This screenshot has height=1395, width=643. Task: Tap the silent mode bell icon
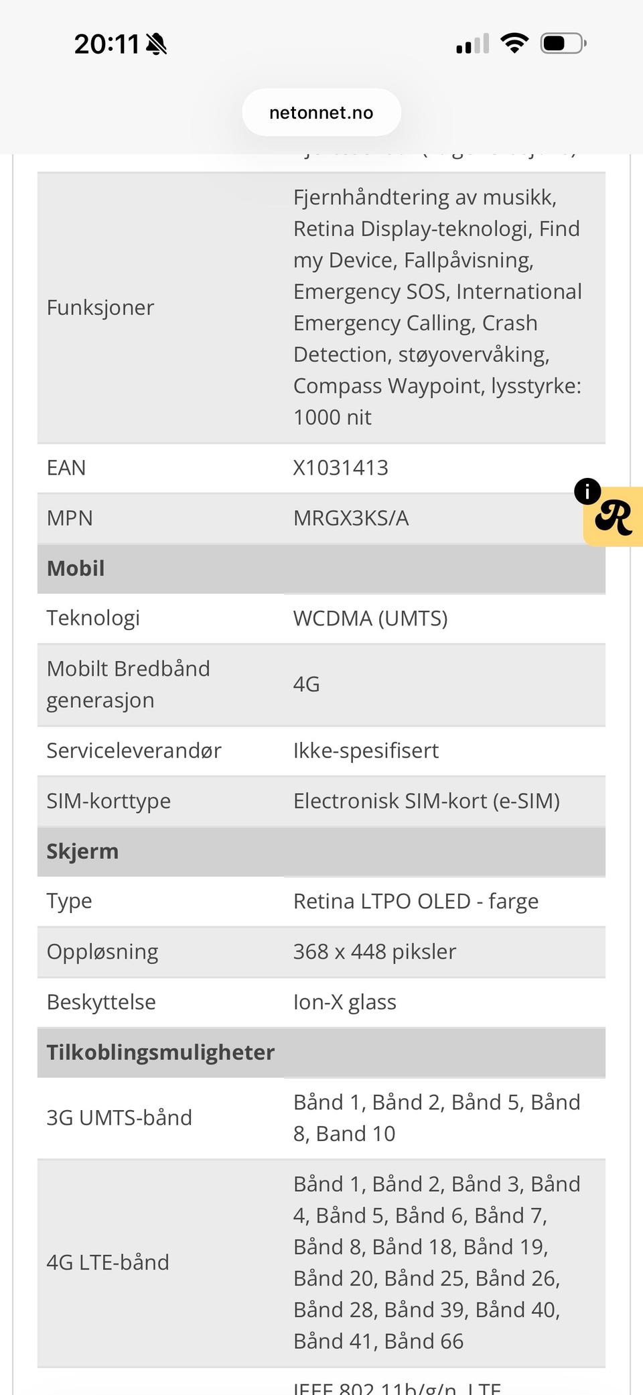tap(157, 44)
